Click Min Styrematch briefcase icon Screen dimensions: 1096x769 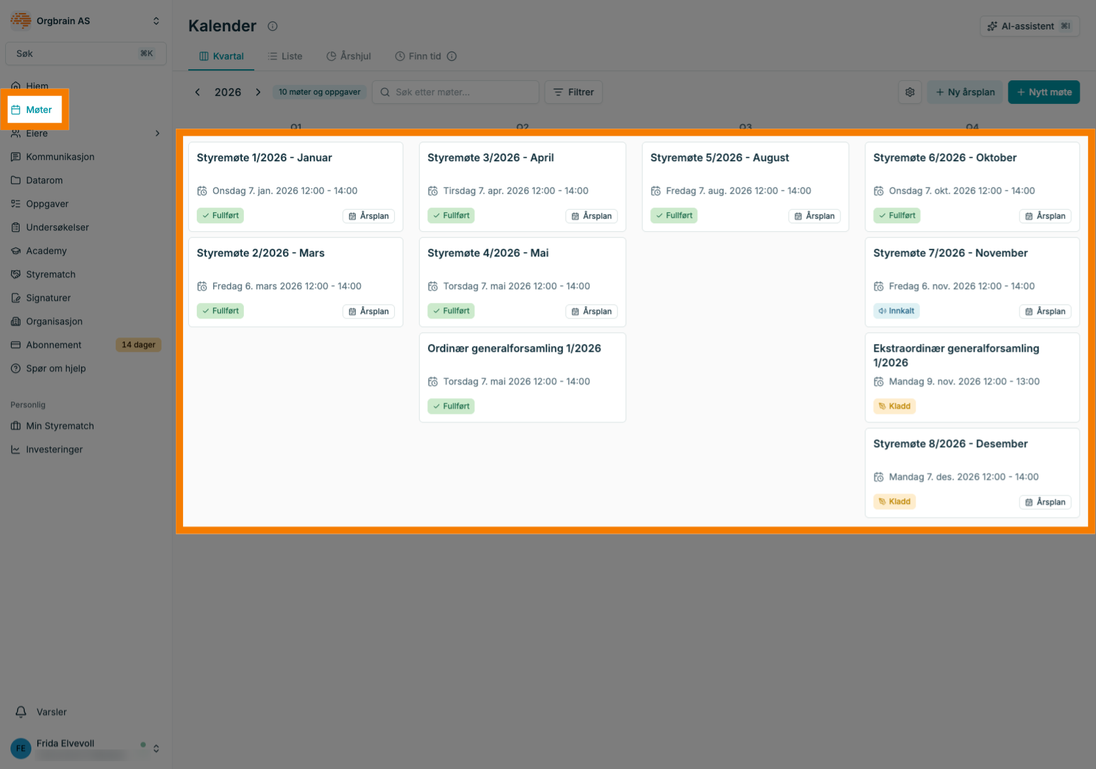pos(16,426)
